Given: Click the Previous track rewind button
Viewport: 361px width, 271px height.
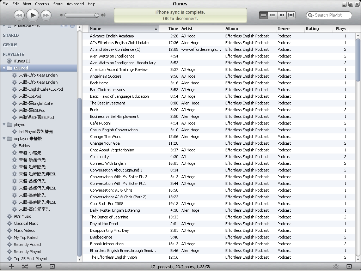Looking at the screenshot, I should (19, 15).
